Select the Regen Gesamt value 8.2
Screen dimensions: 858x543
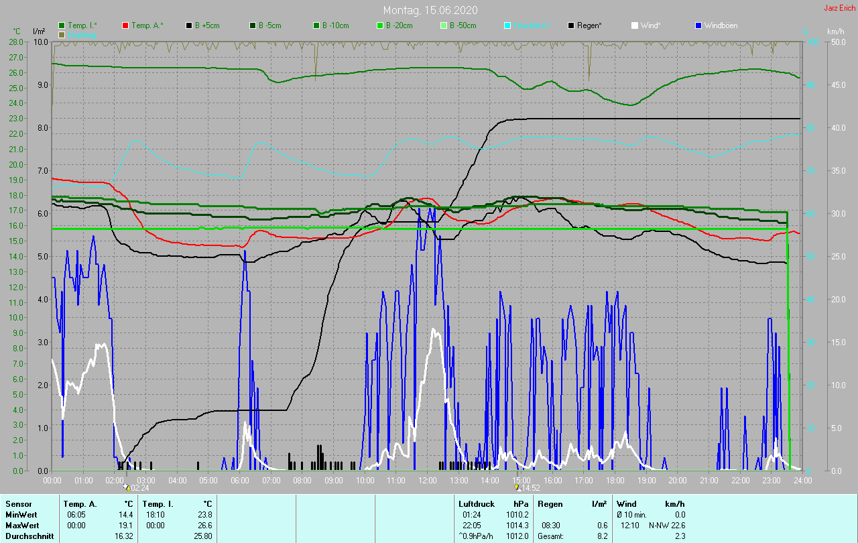coord(601,536)
